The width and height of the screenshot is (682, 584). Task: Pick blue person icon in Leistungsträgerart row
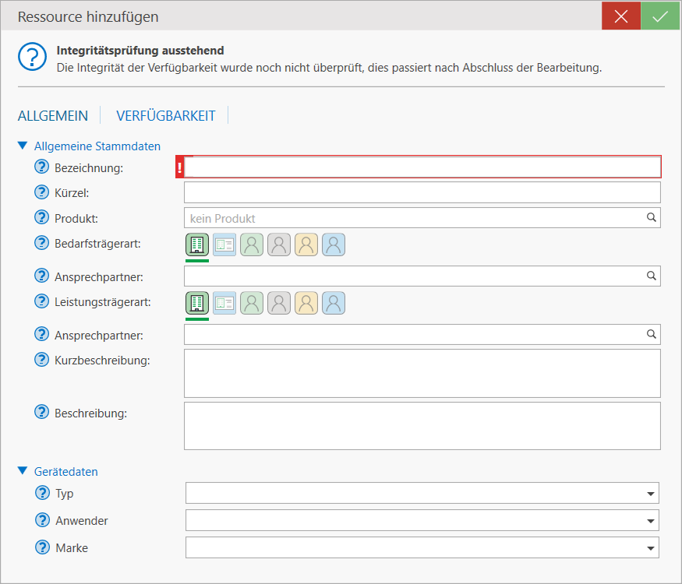tap(334, 304)
